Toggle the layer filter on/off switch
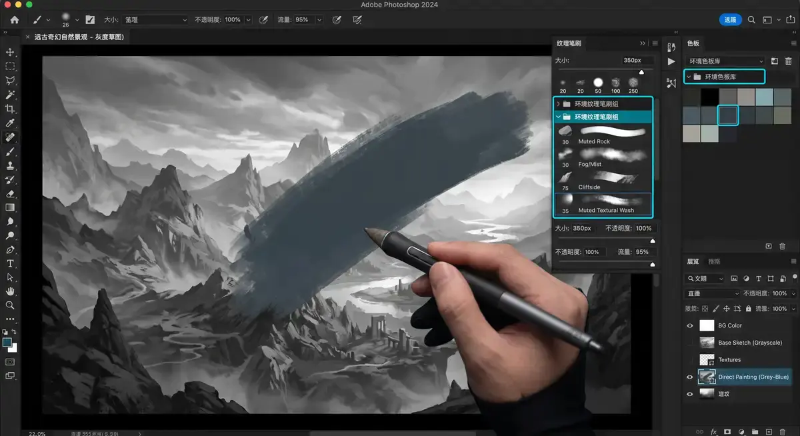800x436 pixels. [x=794, y=279]
